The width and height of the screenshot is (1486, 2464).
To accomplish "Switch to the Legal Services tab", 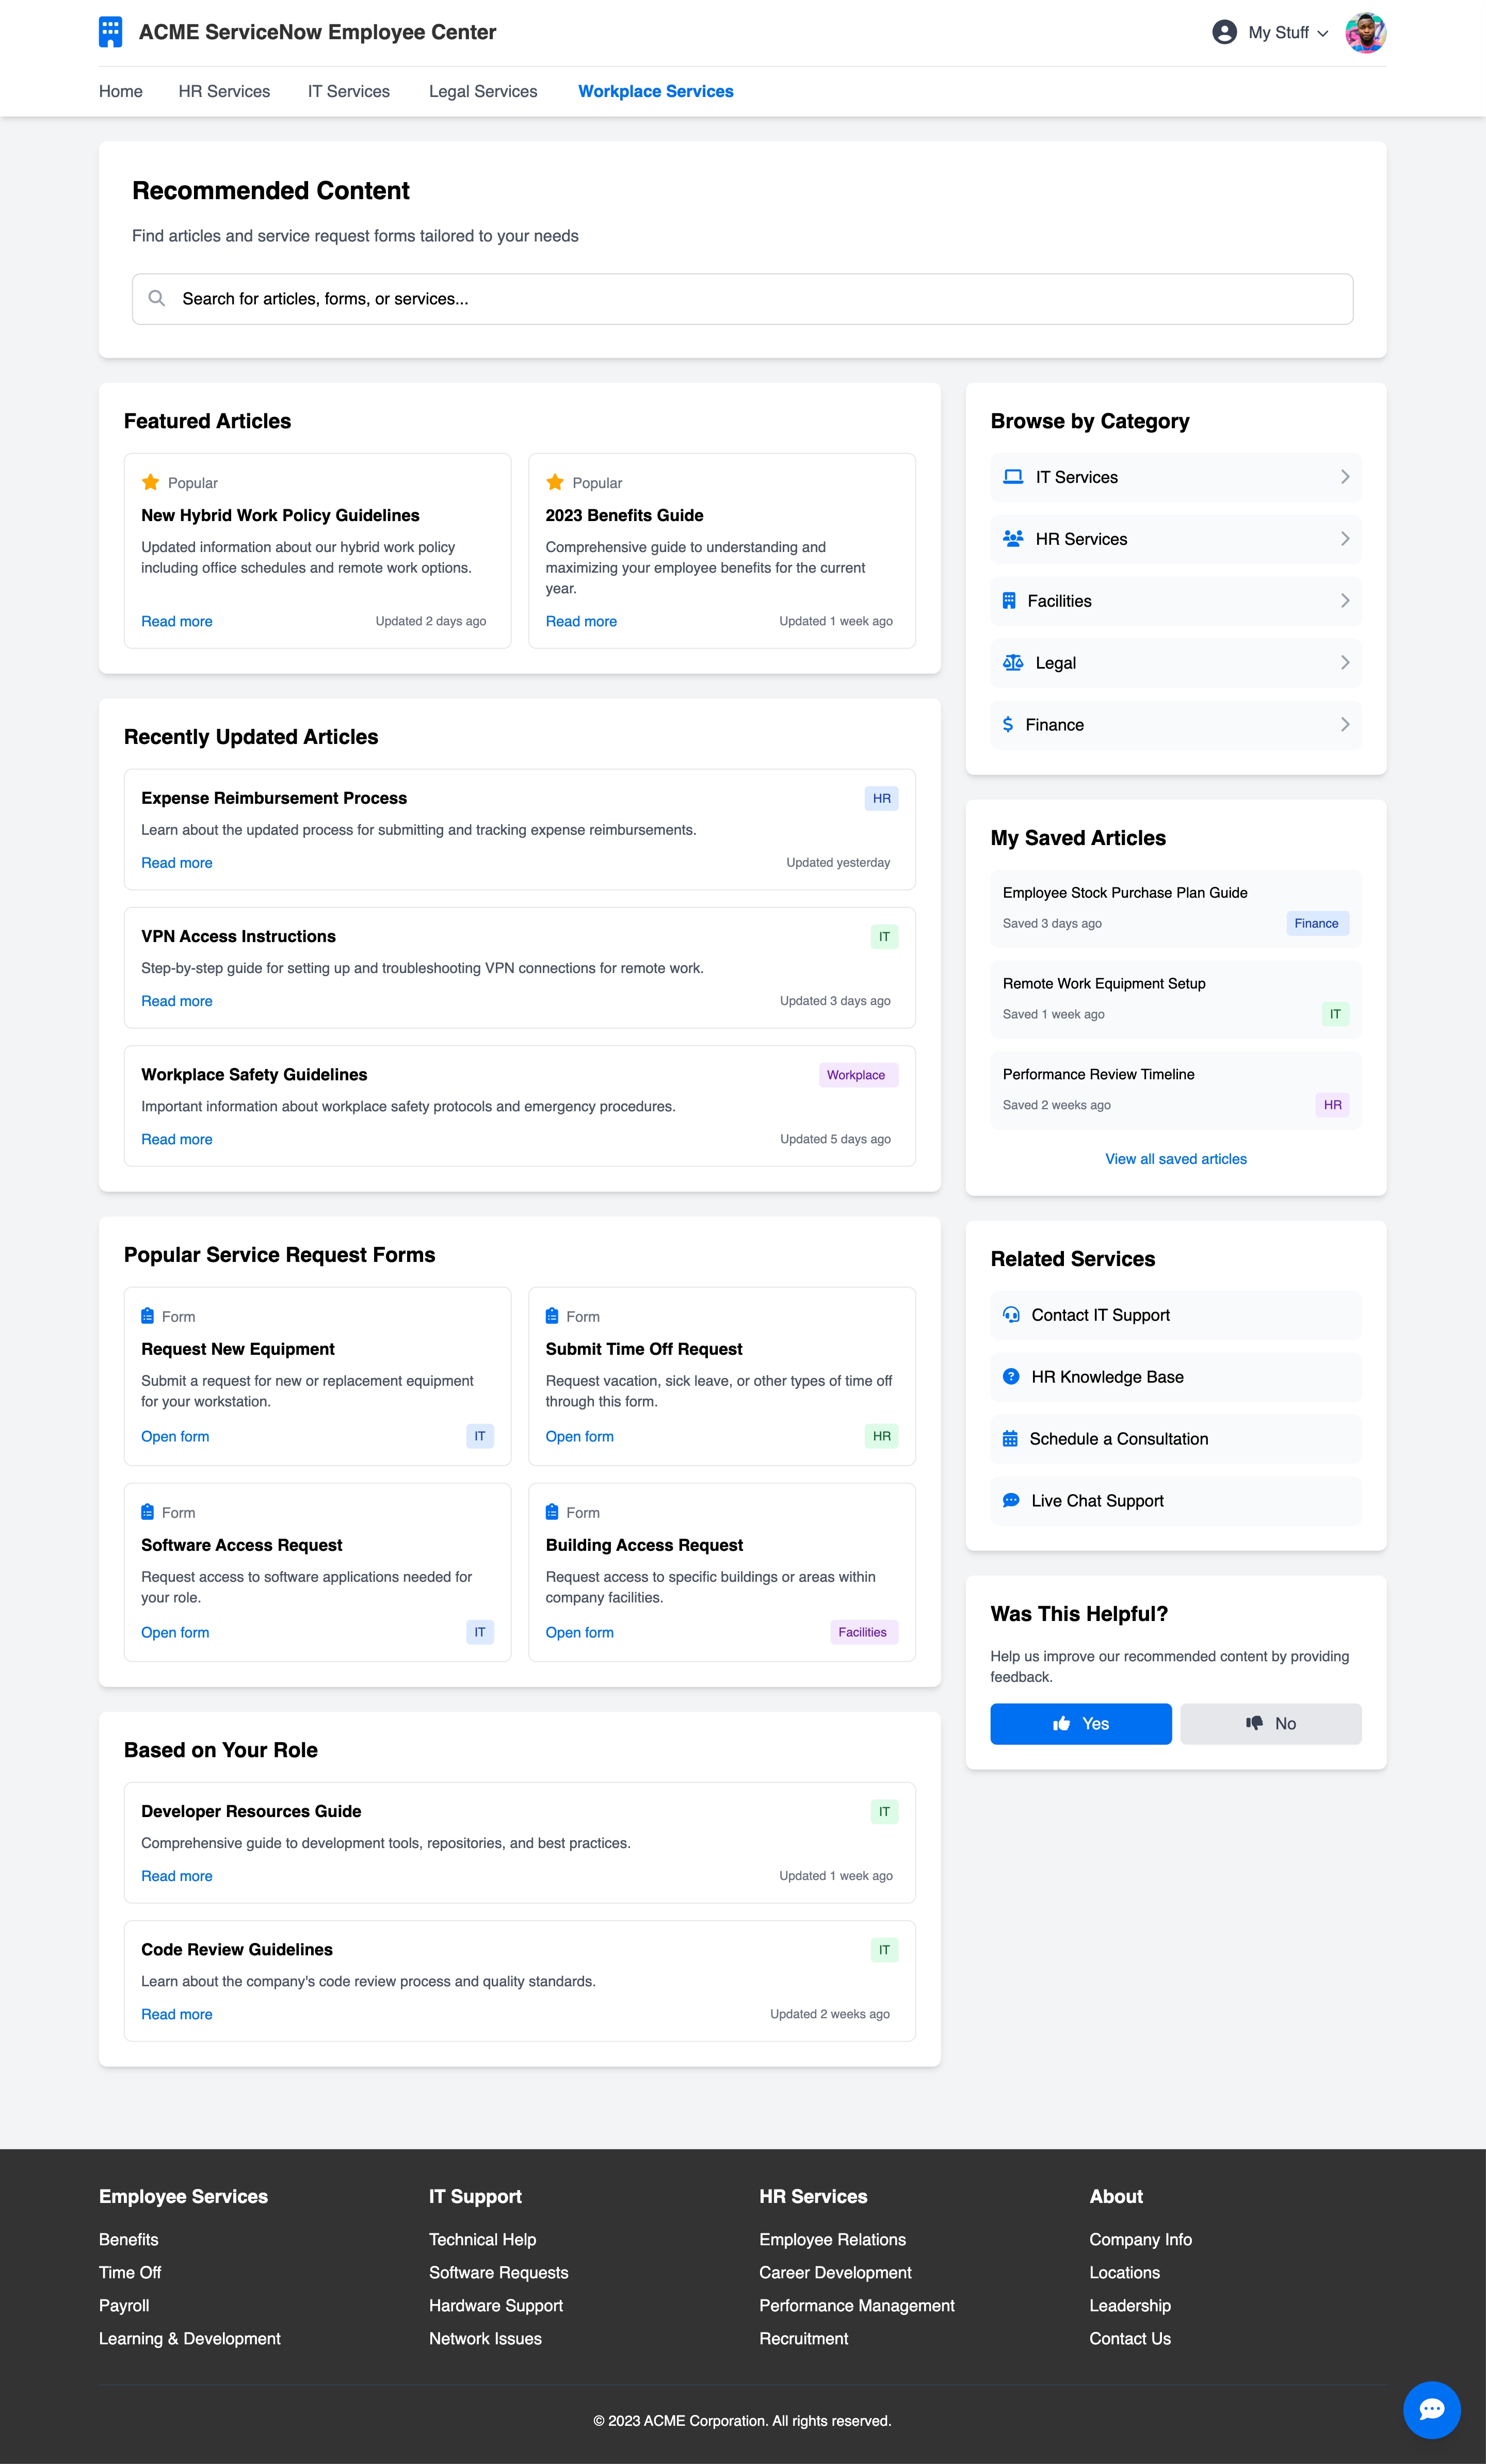I will [483, 91].
